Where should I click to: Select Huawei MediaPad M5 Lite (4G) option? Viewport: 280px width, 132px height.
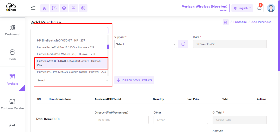coord(71,54)
